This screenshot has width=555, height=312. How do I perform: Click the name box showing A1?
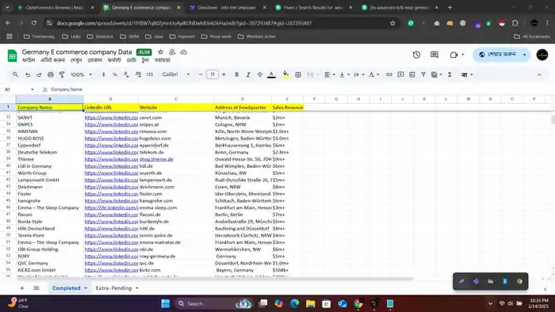(x=19, y=89)
